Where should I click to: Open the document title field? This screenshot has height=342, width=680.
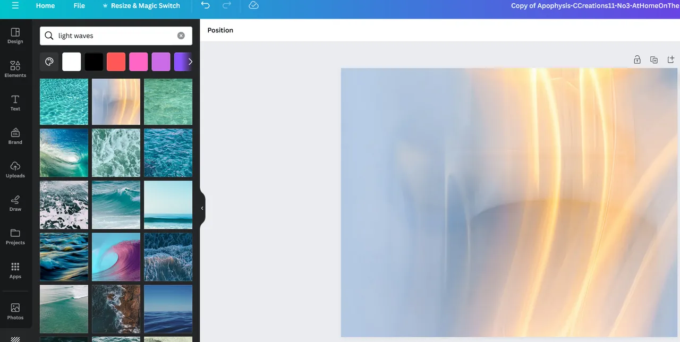coord(595,6)
